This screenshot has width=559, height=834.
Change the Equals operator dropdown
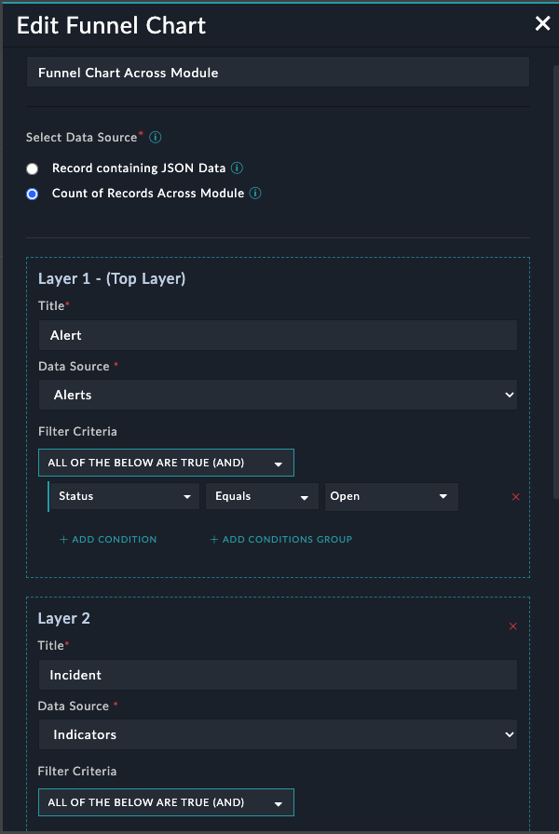coord(261,496)
